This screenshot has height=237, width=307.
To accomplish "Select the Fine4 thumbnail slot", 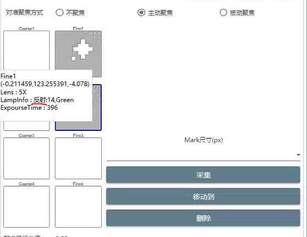I will 78,207.
